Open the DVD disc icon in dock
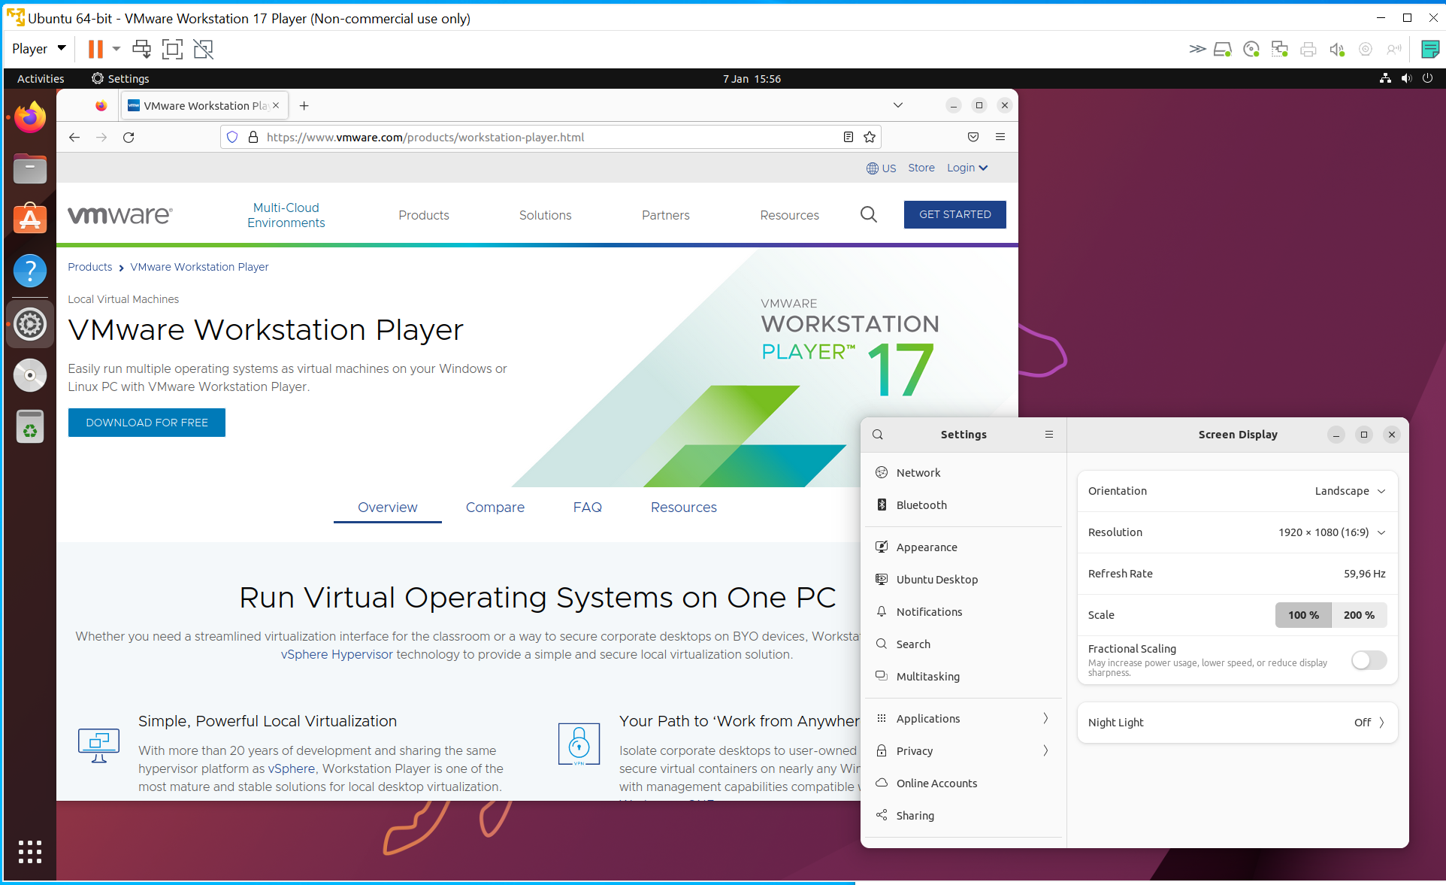Screen dimensions: 1446x885 click(30, 375)
